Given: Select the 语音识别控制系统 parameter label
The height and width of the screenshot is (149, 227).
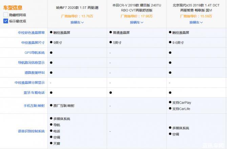Looking at the screenshot, I should [31, 131].
